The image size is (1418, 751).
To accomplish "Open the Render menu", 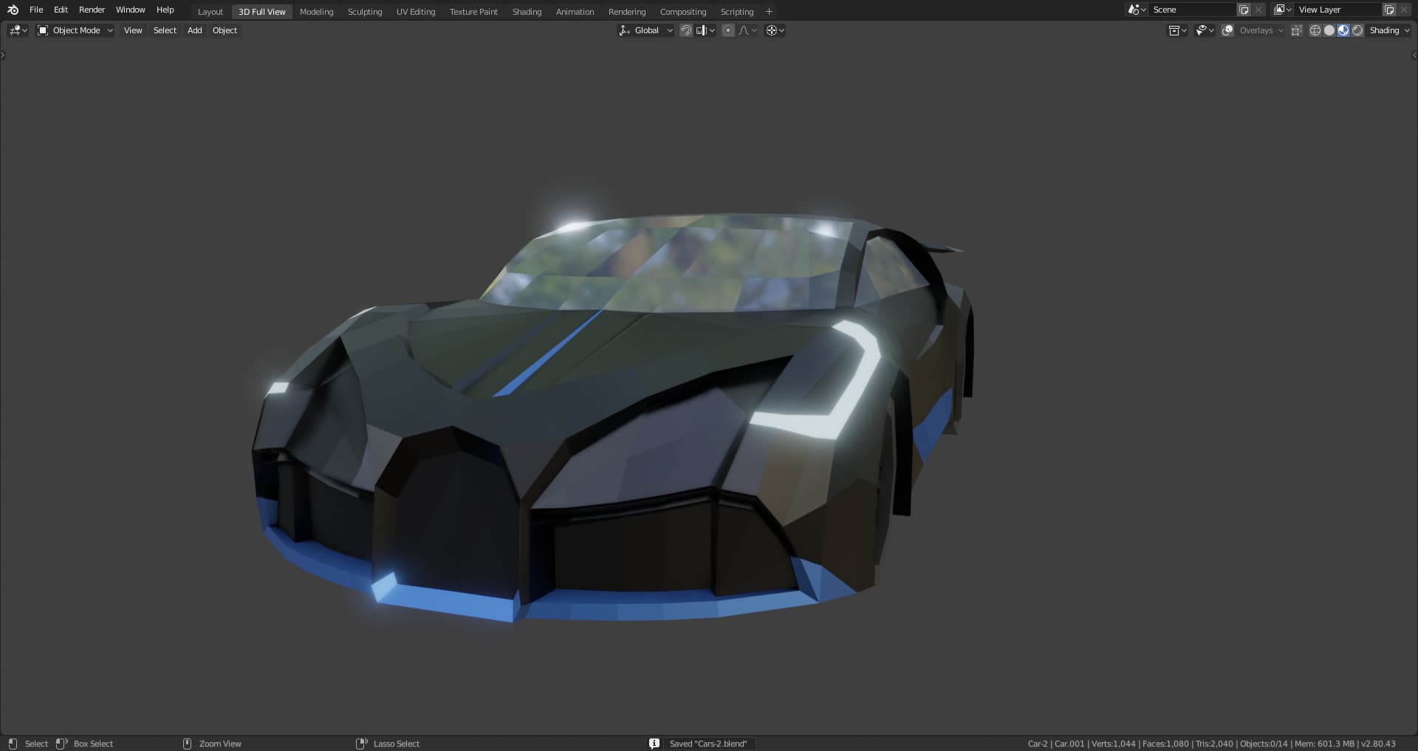I will 92,10.
